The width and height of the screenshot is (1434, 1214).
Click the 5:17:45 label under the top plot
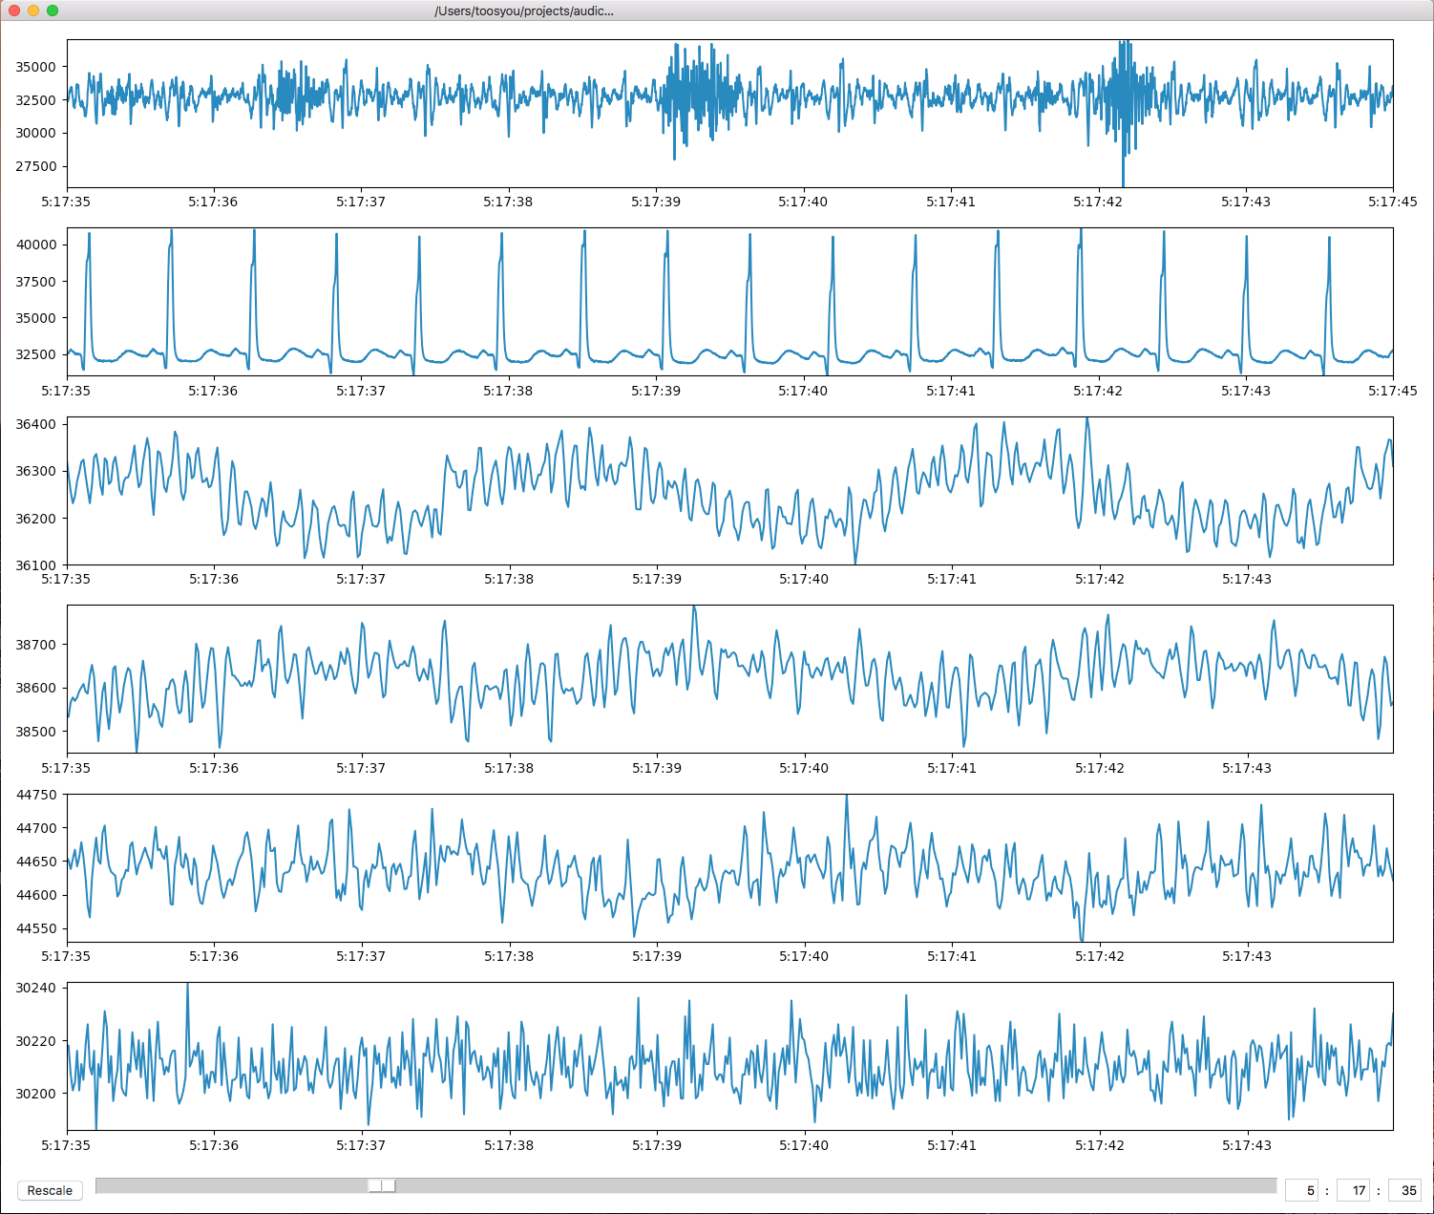(1392, 202)
